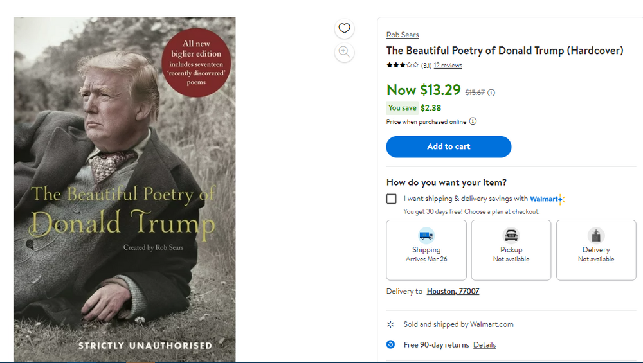The width and height of the screenshot is (643, 363).
Task: Open the Rob Sears author link
Action: 403,35
